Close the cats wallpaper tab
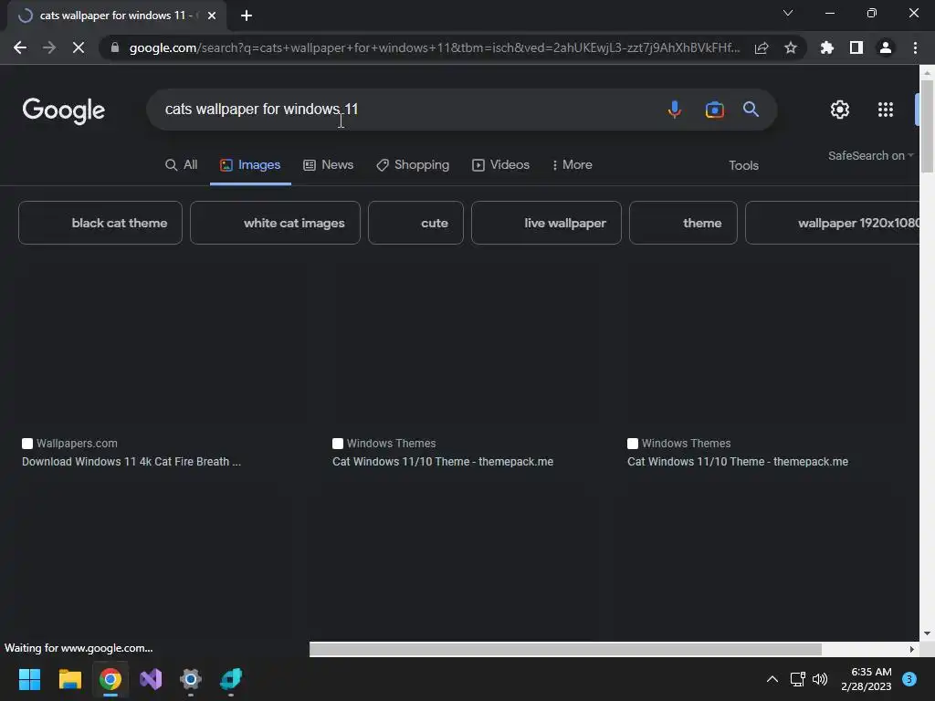 [x=212, y=16]
